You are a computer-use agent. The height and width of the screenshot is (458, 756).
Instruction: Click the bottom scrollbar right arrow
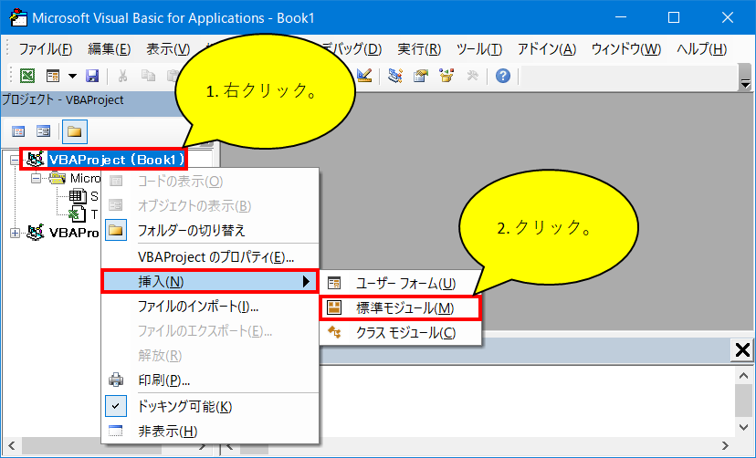coord(725,445)
